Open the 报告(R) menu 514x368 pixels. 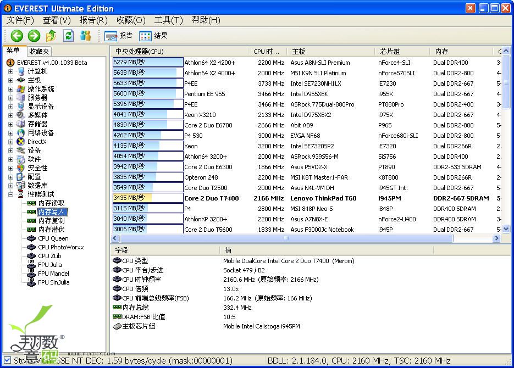(93, 20)
